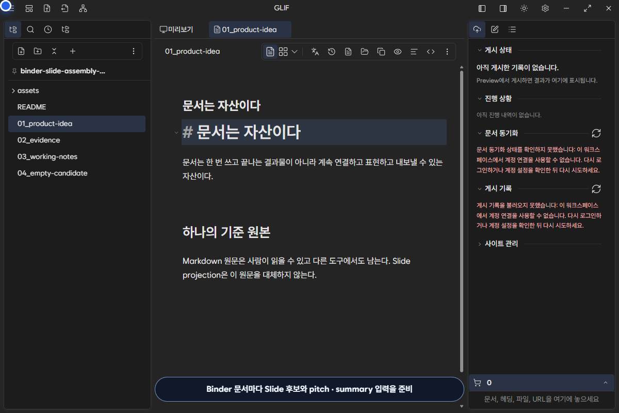Image resolution: width=619 pixels, height=413 pixels.
Task: Click the 01_product-idea document title label
Action: (192, 52)
